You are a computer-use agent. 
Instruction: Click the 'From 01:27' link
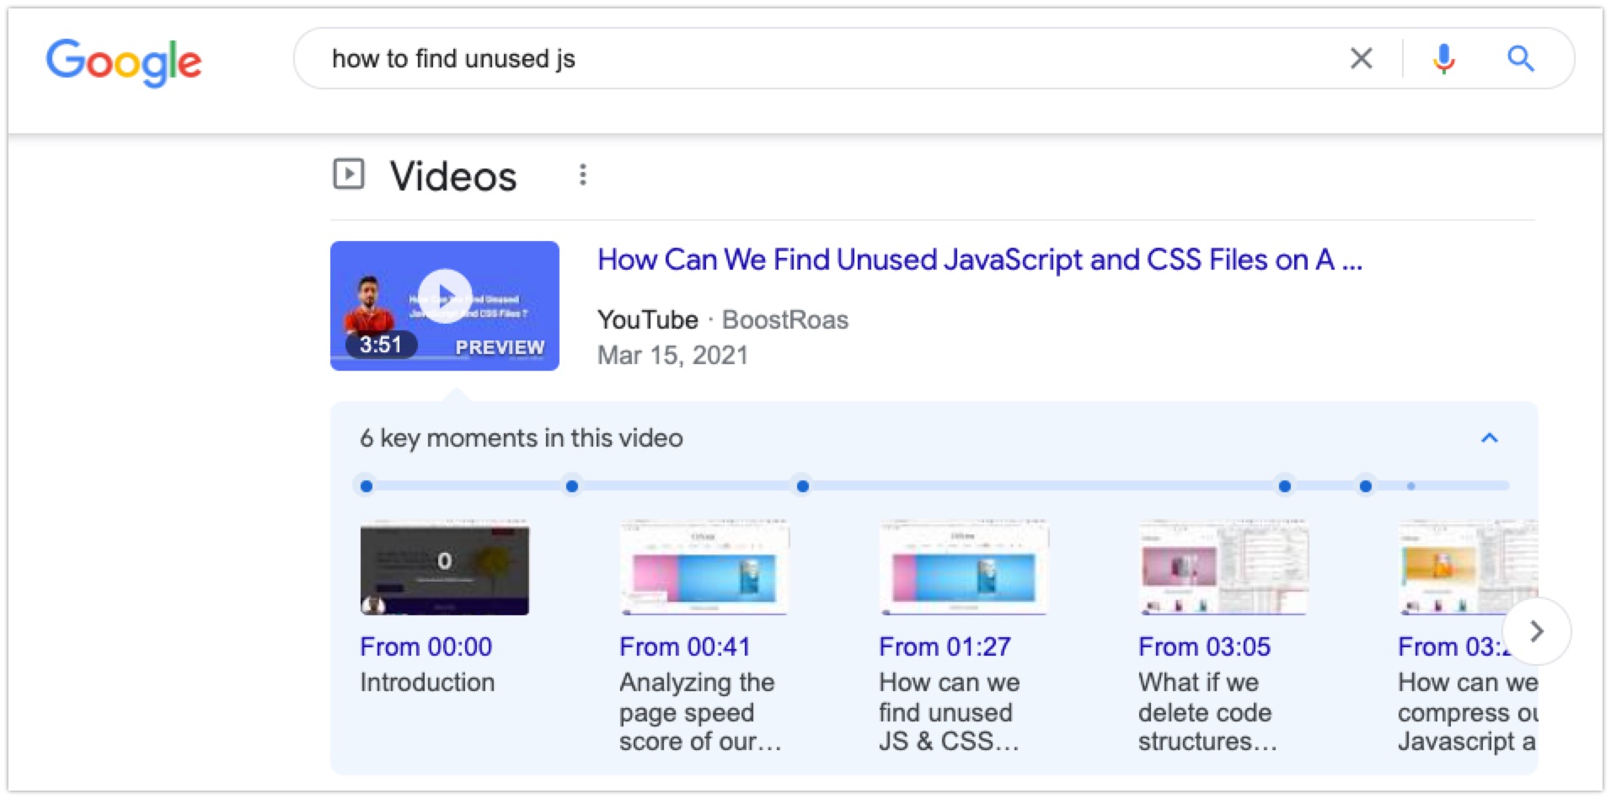tap(945, 646)
